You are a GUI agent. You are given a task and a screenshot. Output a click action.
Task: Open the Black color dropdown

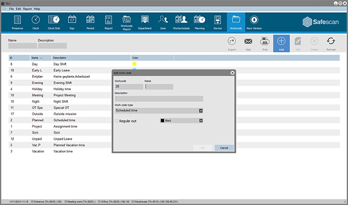201,120
